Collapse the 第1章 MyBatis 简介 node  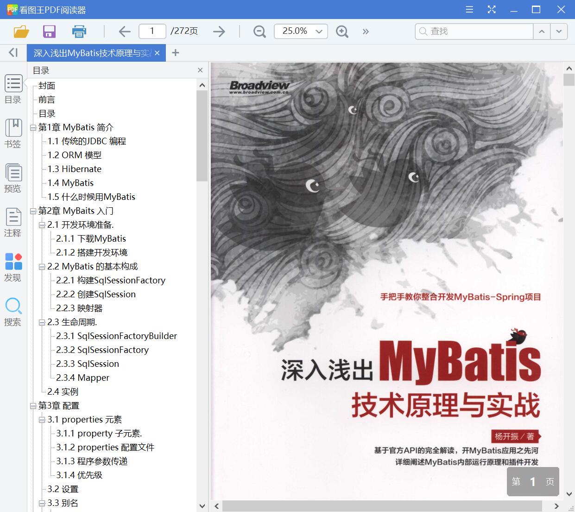tap(33, 128)
